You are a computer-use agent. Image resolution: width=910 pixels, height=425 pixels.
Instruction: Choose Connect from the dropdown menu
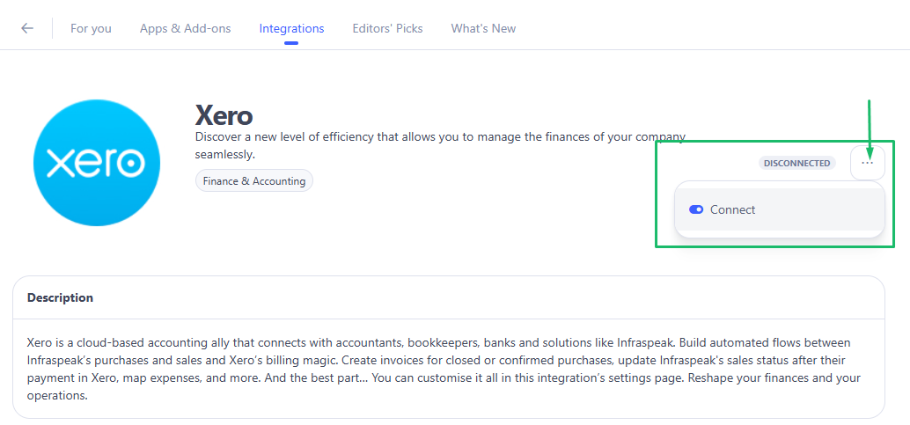click(780, 209)
